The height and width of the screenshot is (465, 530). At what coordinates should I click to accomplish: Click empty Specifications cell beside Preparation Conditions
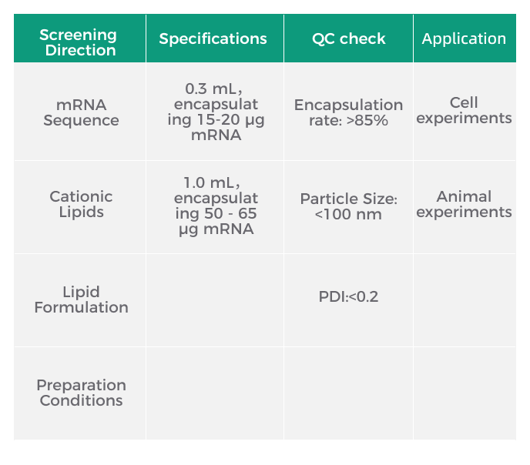pyautogui.click(x=215, y=393)
